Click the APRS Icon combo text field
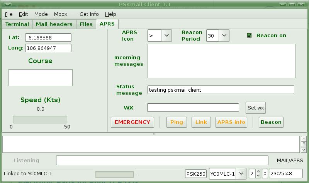309x183 pixels. click(154, 36)
